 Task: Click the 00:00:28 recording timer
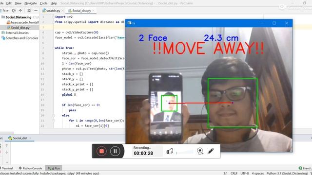(143, 153)
